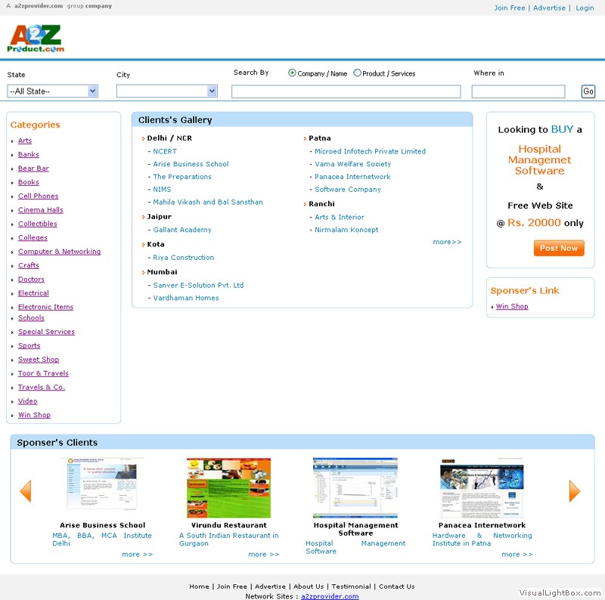Select the Product / Services radio button
The height and width of the screenshot is (600, 605).
pos(357,73)
